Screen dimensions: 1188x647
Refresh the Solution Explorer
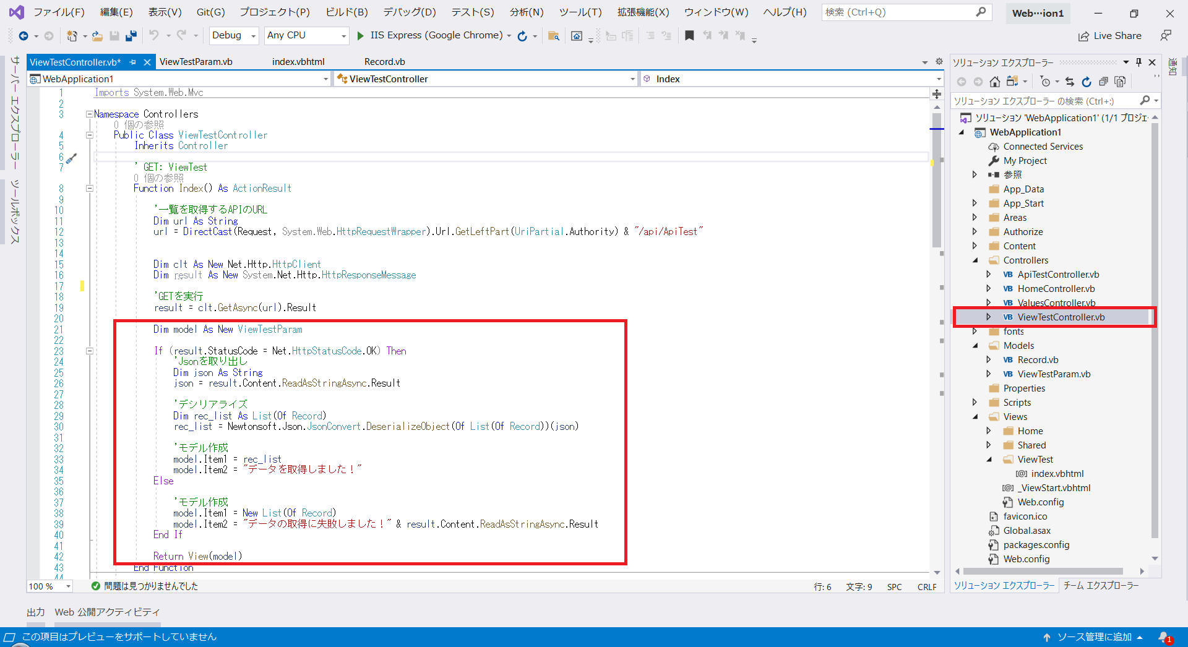pyautogui.click(x=1087, y=81)
